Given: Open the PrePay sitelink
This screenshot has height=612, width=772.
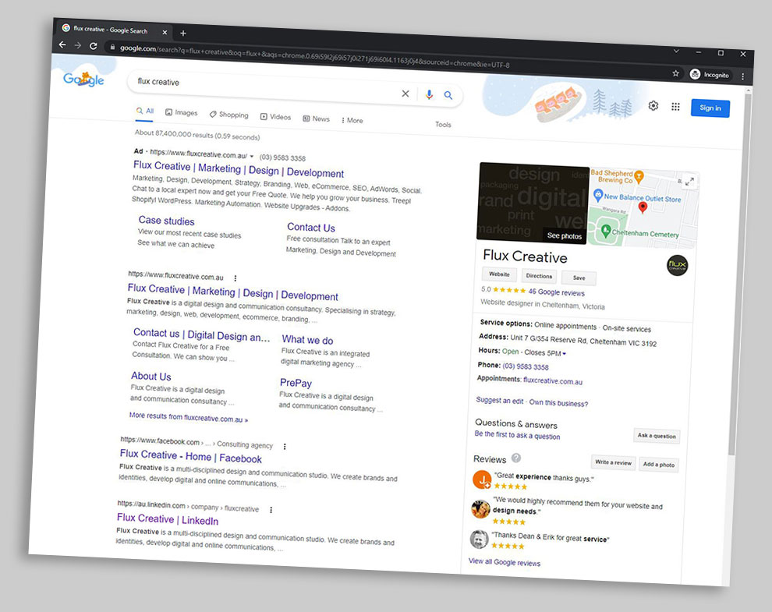Looking at the screenshot, I should click(x=296, y=383).
